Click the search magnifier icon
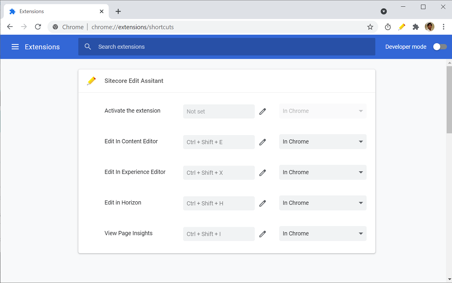 (x=88, y=47)
